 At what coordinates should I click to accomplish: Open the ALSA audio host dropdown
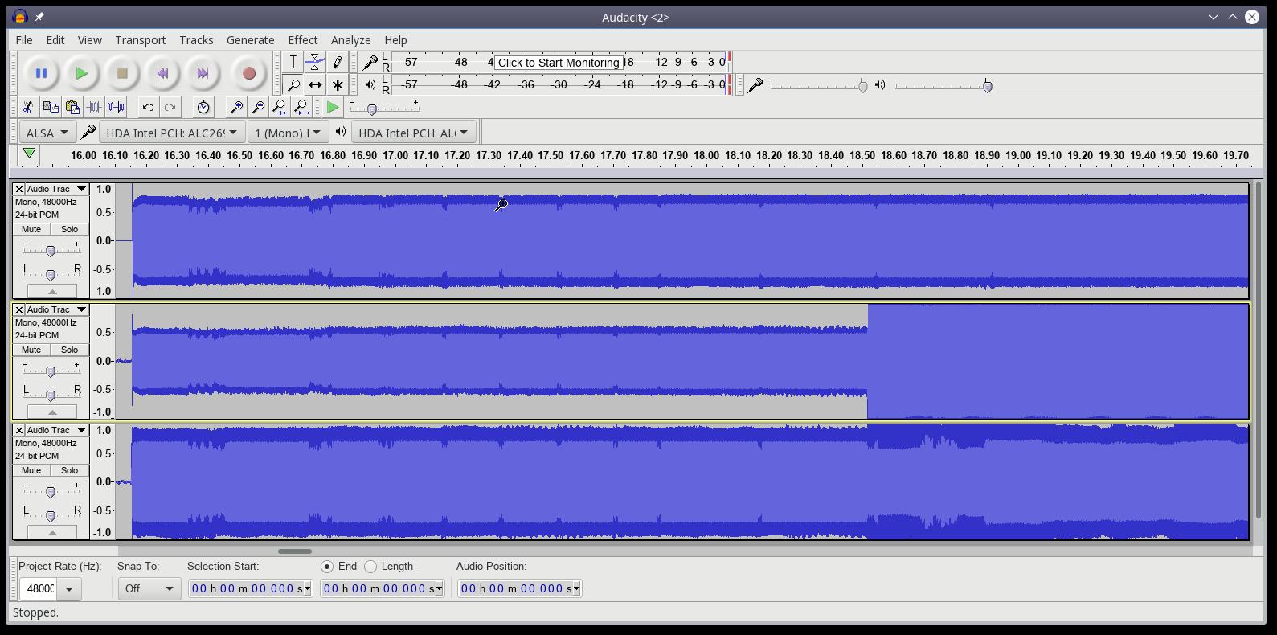tap(47, 133)
